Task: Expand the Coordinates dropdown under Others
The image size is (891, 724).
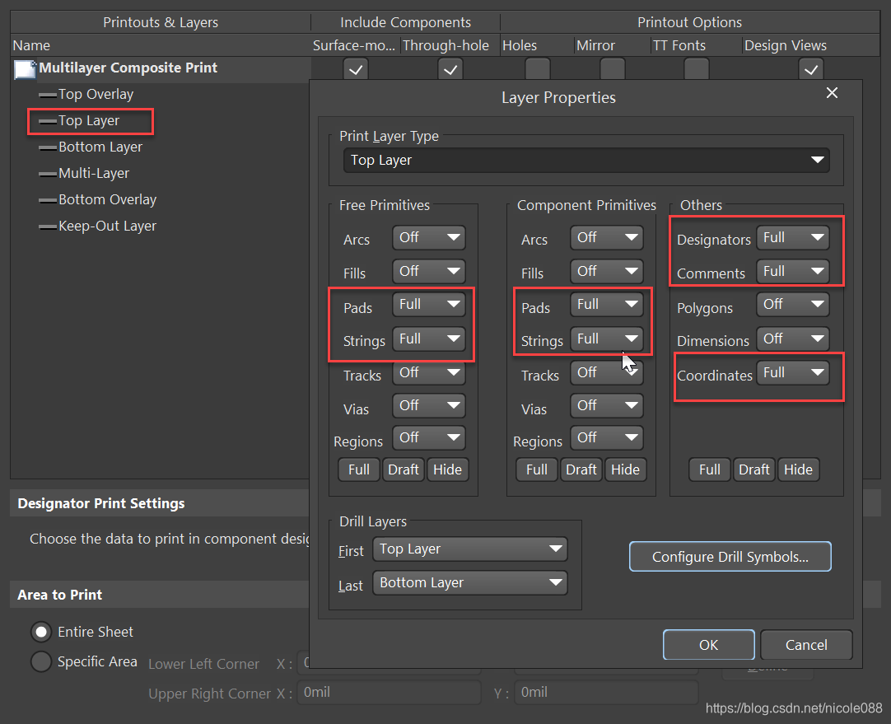Action: pos(792,373)
